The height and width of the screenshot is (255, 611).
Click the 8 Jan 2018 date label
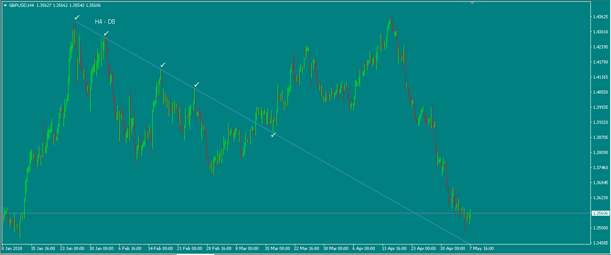tap(12, 249)
